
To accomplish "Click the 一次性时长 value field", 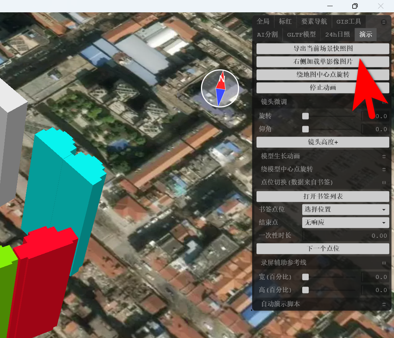I will 345,235.
